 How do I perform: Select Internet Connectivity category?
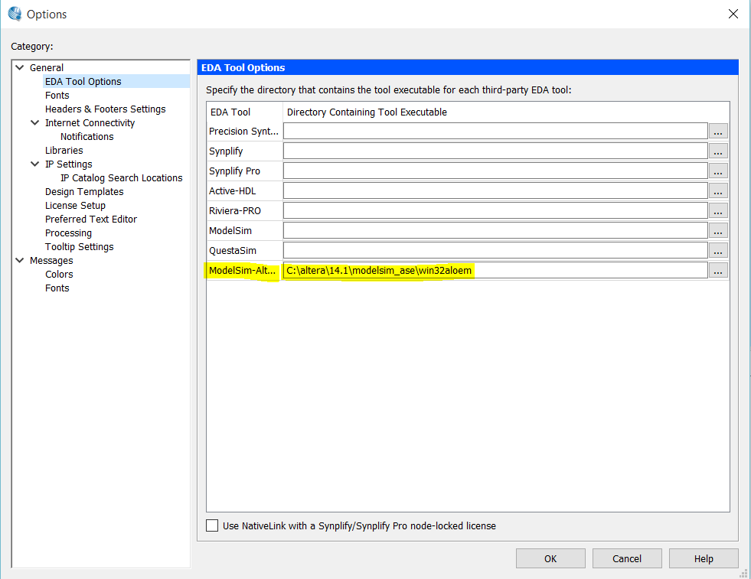(90, 122)
